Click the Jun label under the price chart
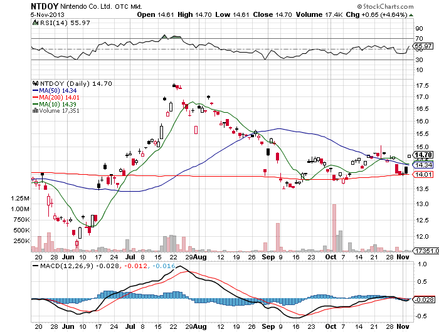439x332 pixels. 68,257
